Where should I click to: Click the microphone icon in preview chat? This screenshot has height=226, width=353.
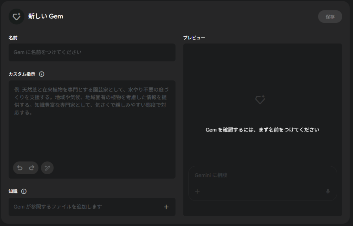(x=328, y=191)
